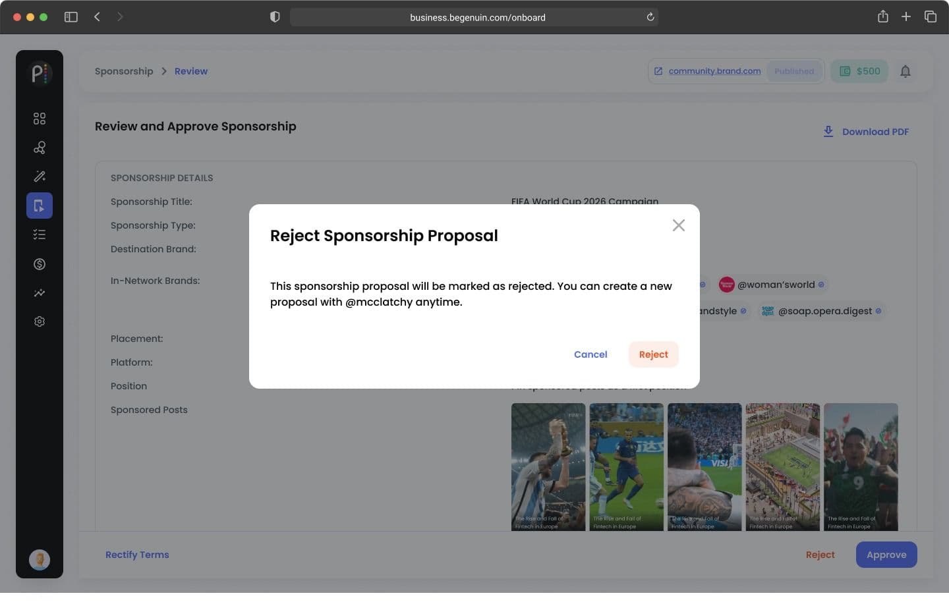Open the user avatar at sidebar bottom
The image size is (949, 610).
point(40,560)
